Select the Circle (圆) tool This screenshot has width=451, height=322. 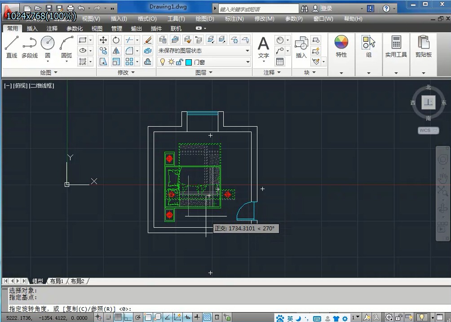pos(48,47)
